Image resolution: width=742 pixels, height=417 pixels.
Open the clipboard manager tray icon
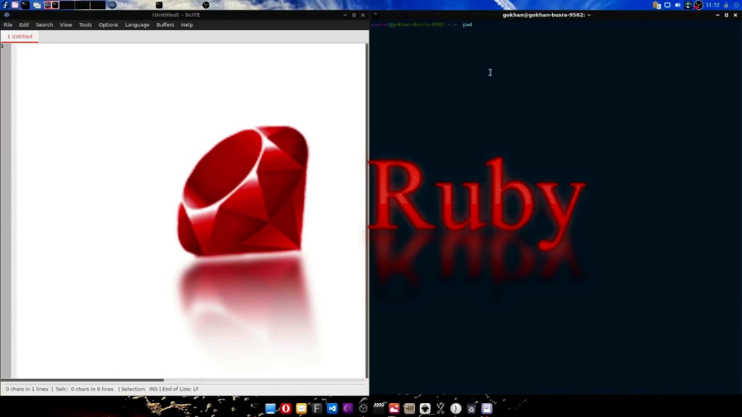(x=656, y=5)
